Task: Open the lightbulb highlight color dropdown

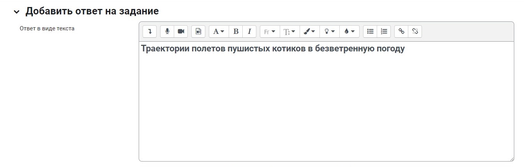Action: [x=330, y=32]
